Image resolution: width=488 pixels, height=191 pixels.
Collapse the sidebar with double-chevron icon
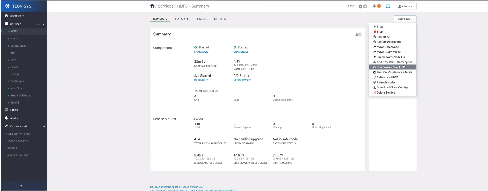(x=21, y=186)
